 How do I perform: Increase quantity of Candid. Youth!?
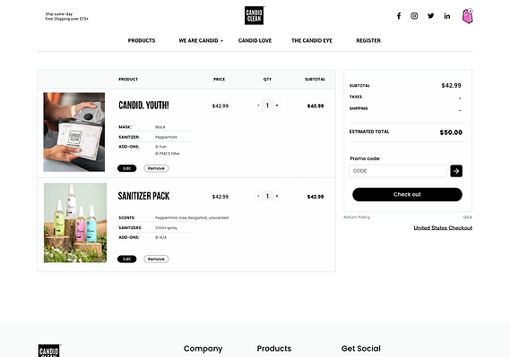coord(277,106)
